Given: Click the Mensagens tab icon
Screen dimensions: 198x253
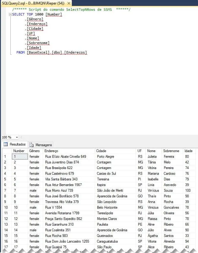Looking at the screenshot, I should 31,145.
